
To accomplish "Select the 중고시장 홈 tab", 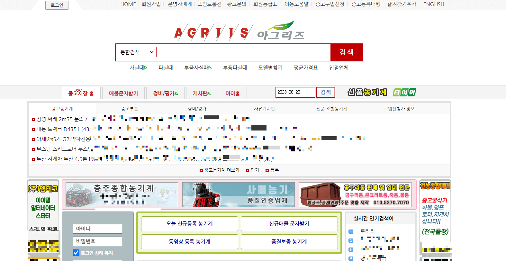I will pos(81,93).
